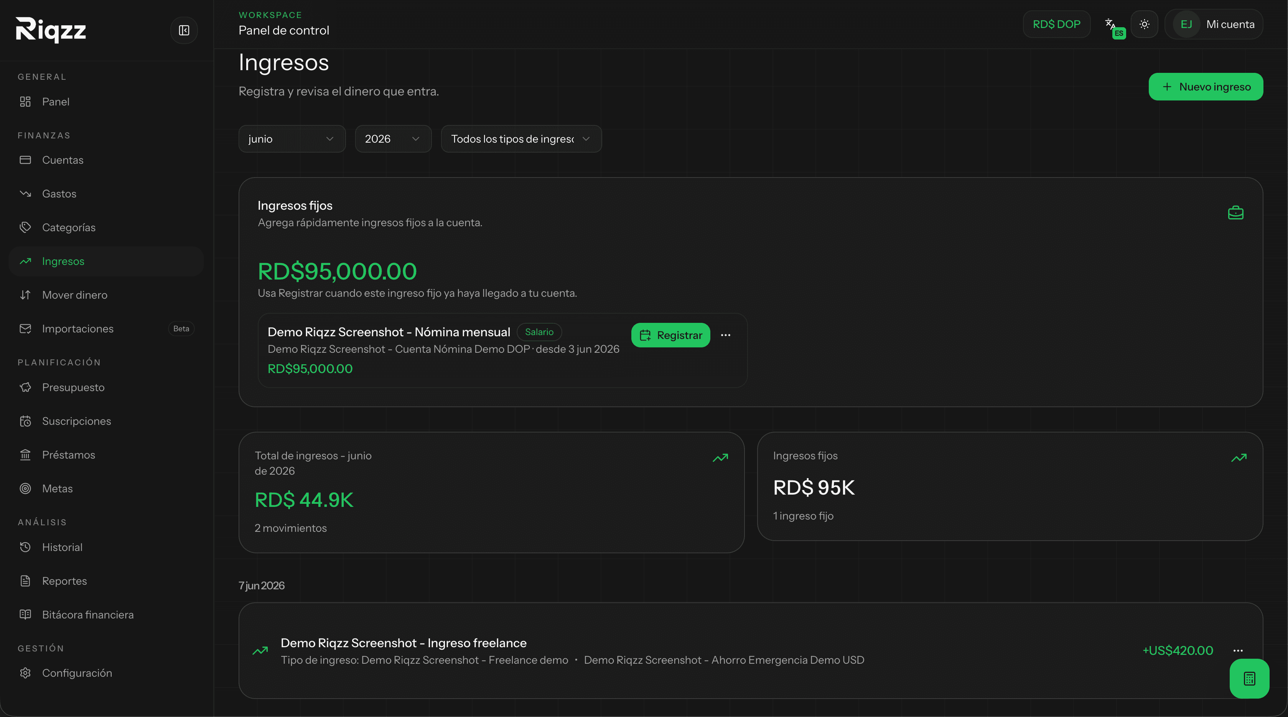
Task: Create a Nuevo ingreso
Action: (1206, 87)
